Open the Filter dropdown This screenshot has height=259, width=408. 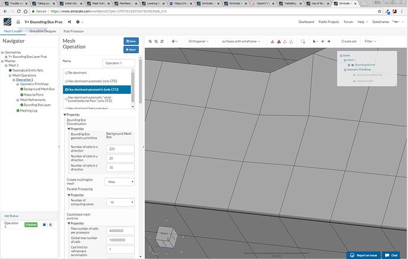[x=370, y=41]
